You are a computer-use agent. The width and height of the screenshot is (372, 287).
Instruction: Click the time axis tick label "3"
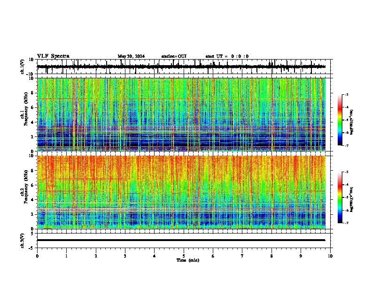pyautogui.click(x=125, y=256)
